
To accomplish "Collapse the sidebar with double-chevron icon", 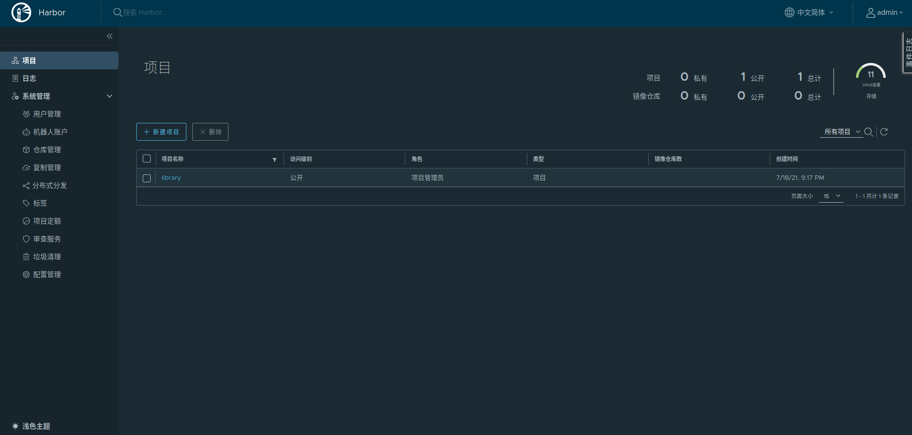I will point(110,36).
